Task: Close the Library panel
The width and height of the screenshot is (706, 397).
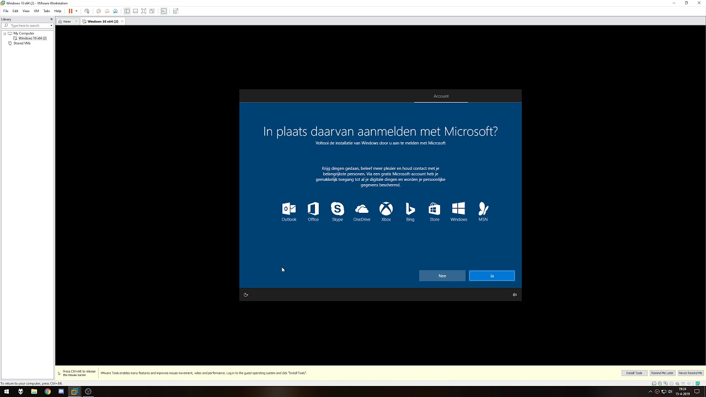Action: pyautogui.click(x=51, y=19)
